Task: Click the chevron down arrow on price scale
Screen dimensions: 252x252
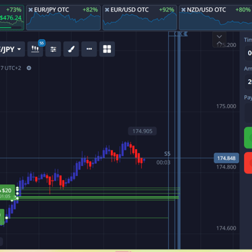Action: point(219,36)
